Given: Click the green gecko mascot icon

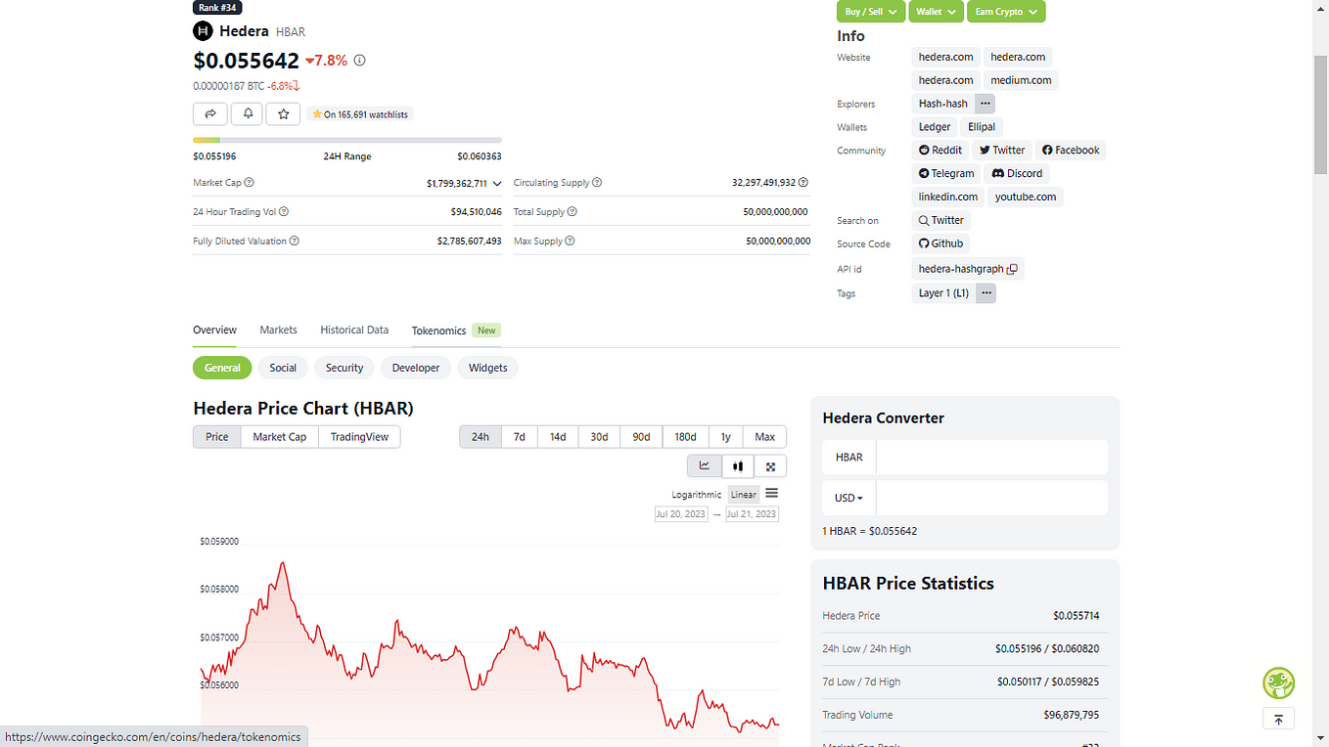Looking at the screenshot, I should 1278,682.
